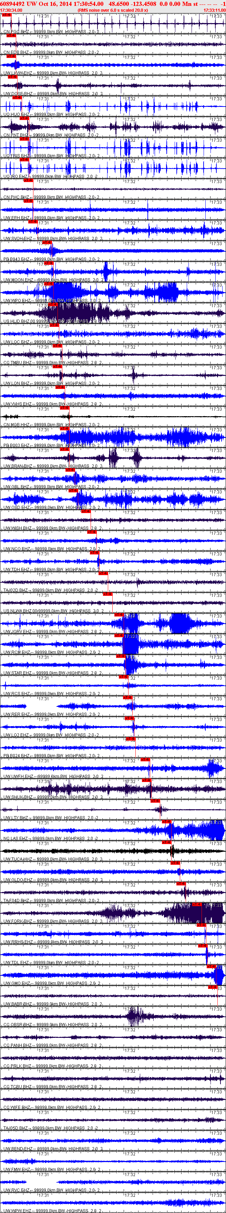Click the event header ID 60894492
The width and height of the screenshot is (226, 1213).
click(x=13, y=3)
